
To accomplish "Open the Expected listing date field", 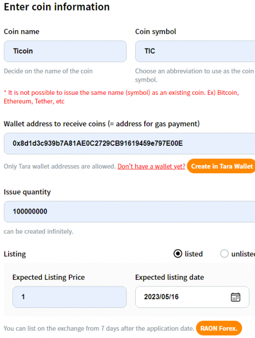I will [192, 297].
